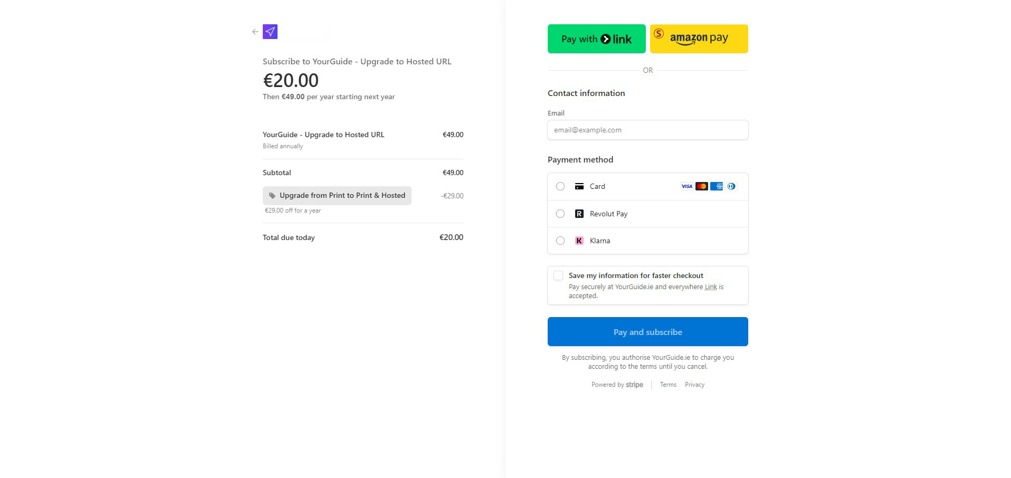Open the Terms link
The image size is (1011, 478).
[668, 385]
